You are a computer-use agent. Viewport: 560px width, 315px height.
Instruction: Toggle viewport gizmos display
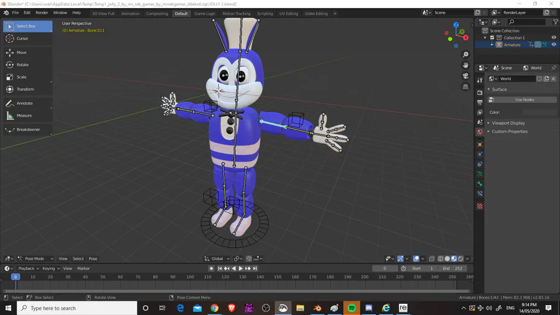coord(400,258)
